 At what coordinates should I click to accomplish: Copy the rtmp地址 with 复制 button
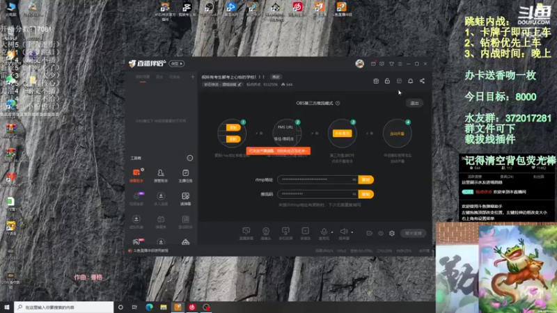[x=366, y=179]
